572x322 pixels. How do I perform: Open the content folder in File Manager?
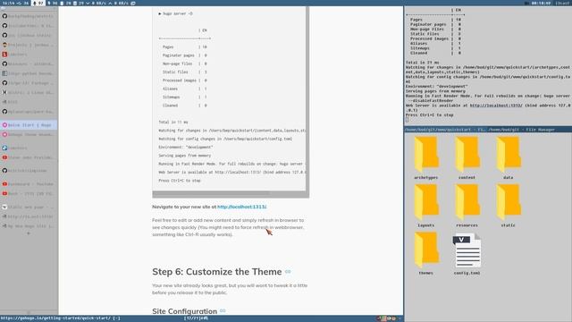(x=467, y=155)
